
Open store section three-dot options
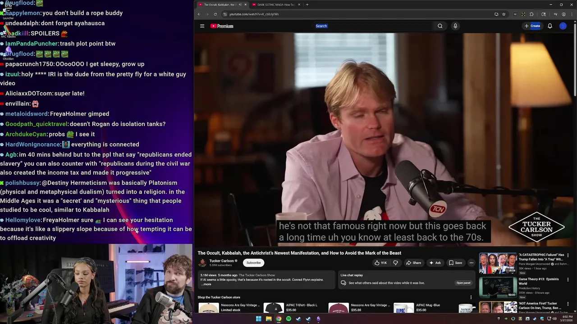click(471, 297)
